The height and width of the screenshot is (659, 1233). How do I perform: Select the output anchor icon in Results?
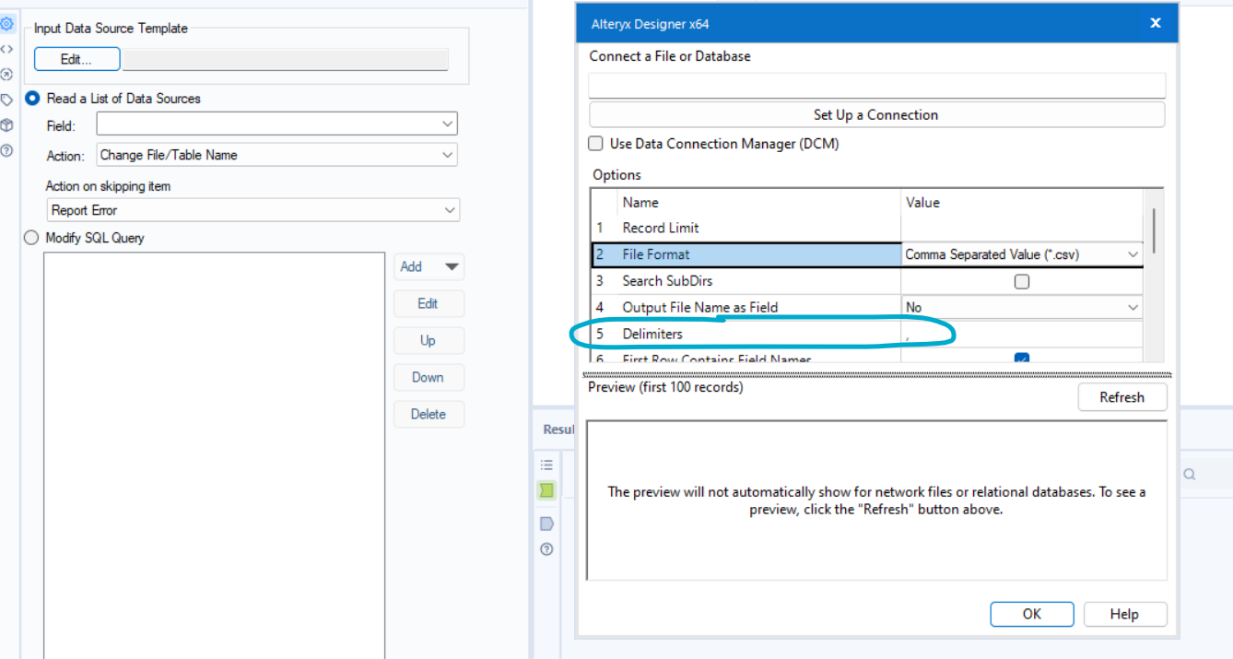tap(546, 524)
